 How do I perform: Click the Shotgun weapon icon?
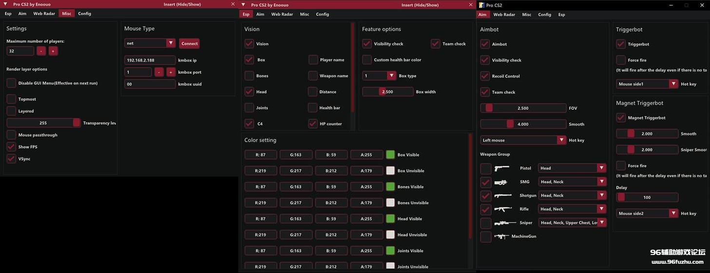coord(502,196)
